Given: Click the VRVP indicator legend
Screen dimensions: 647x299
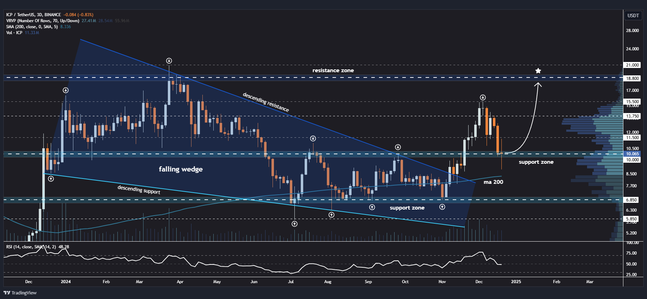Looking at the screenshot, I should [x=43, y=21].
